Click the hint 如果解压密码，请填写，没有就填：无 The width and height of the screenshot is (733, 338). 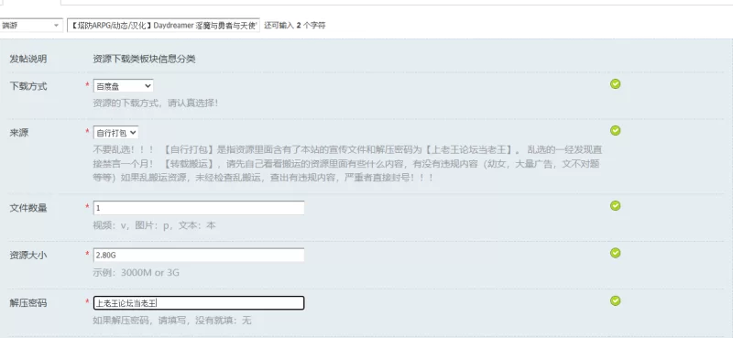coord(172,321)
